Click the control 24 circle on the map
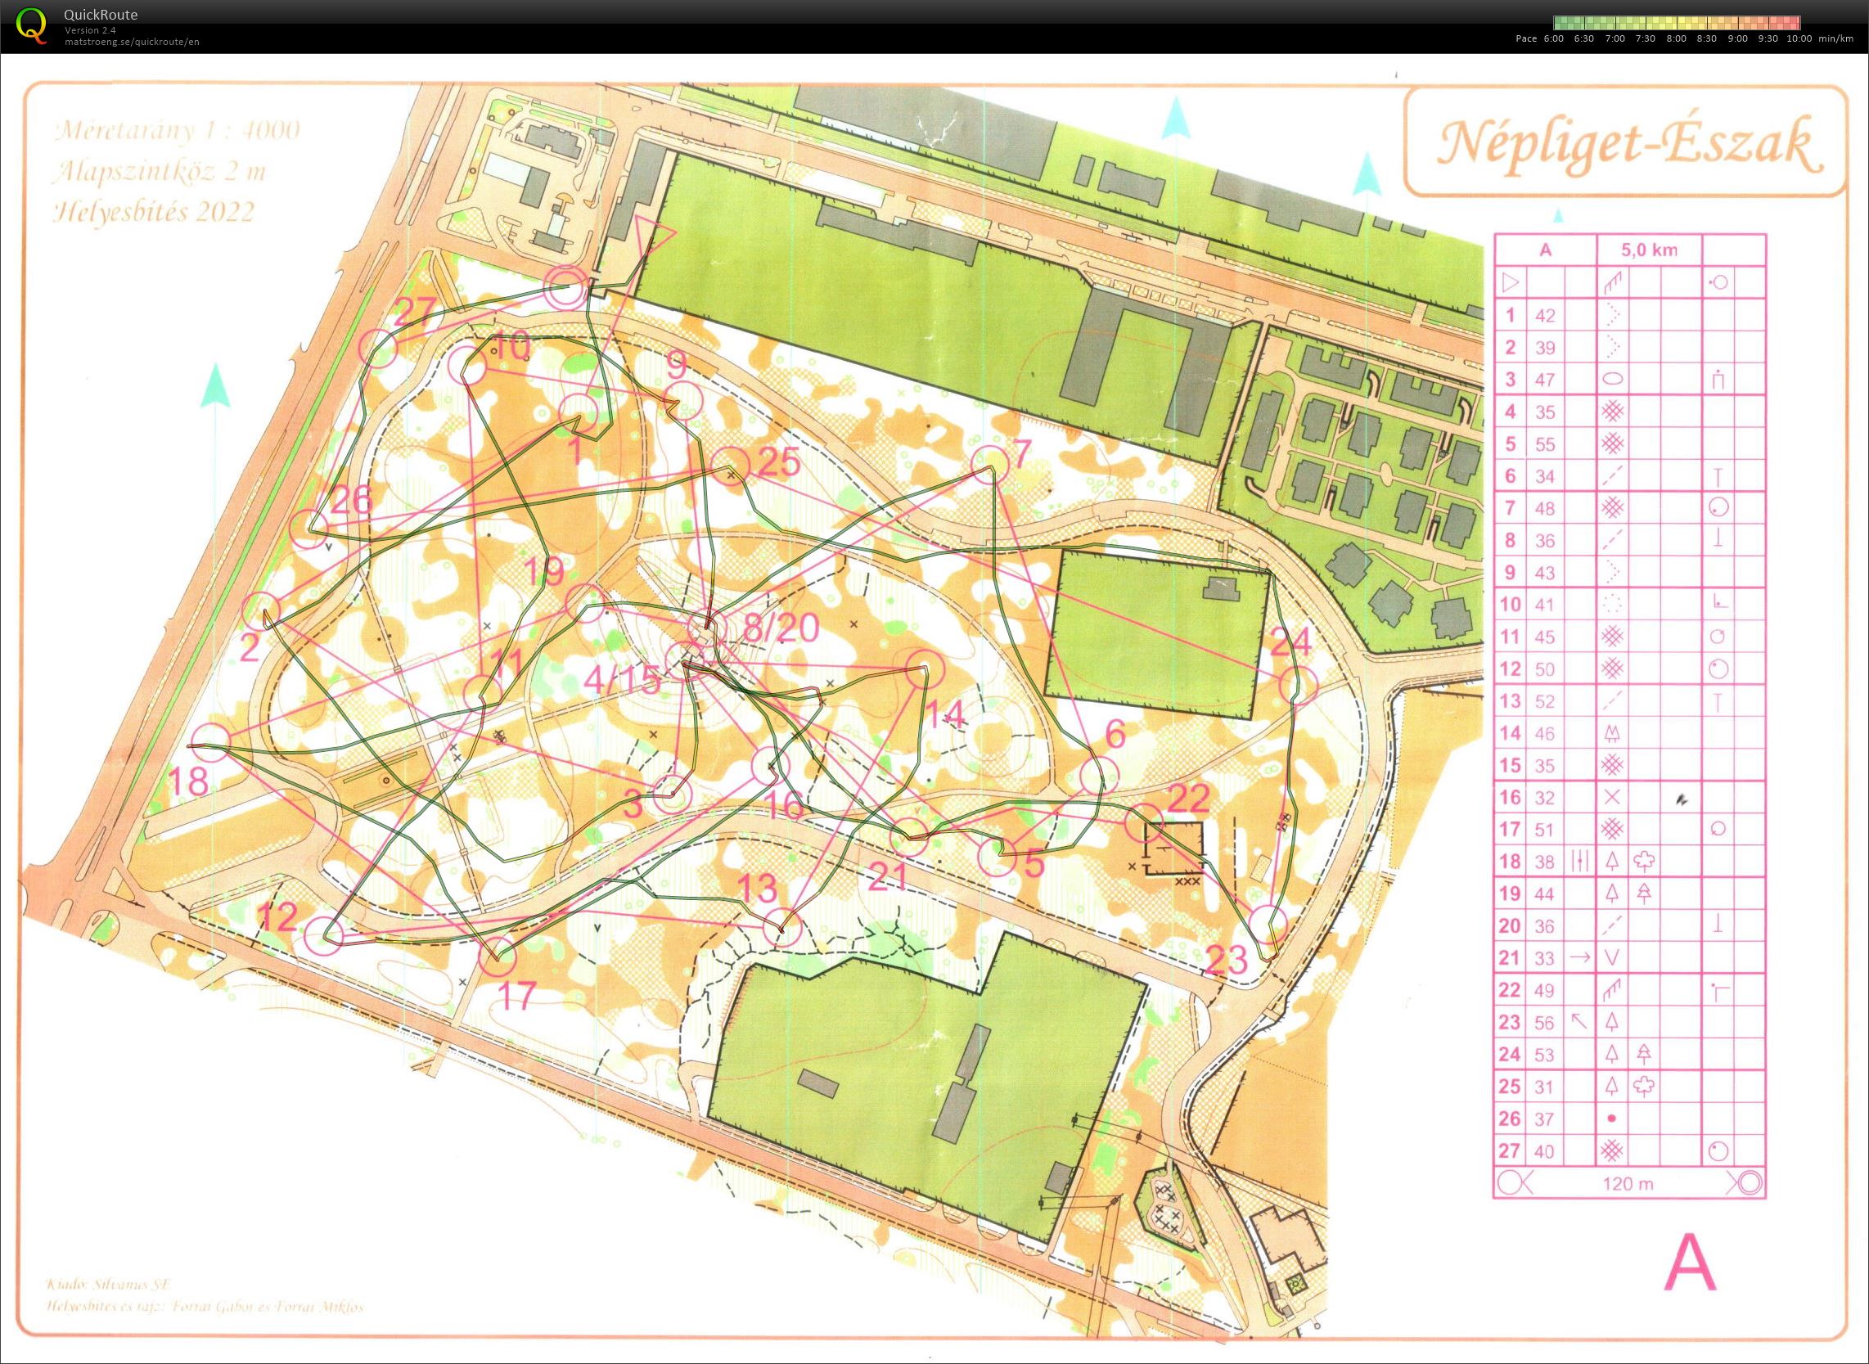Screen dimensions: 1869x1364 click(1297, 685)
